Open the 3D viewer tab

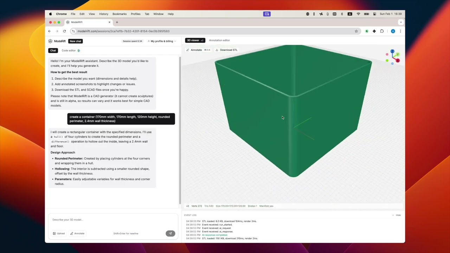[195, 40]
